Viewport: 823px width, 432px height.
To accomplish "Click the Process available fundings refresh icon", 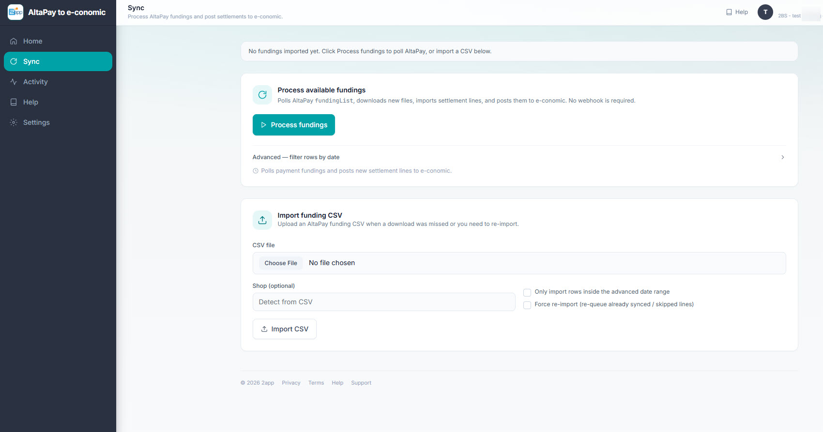I will tap(262, 95).
